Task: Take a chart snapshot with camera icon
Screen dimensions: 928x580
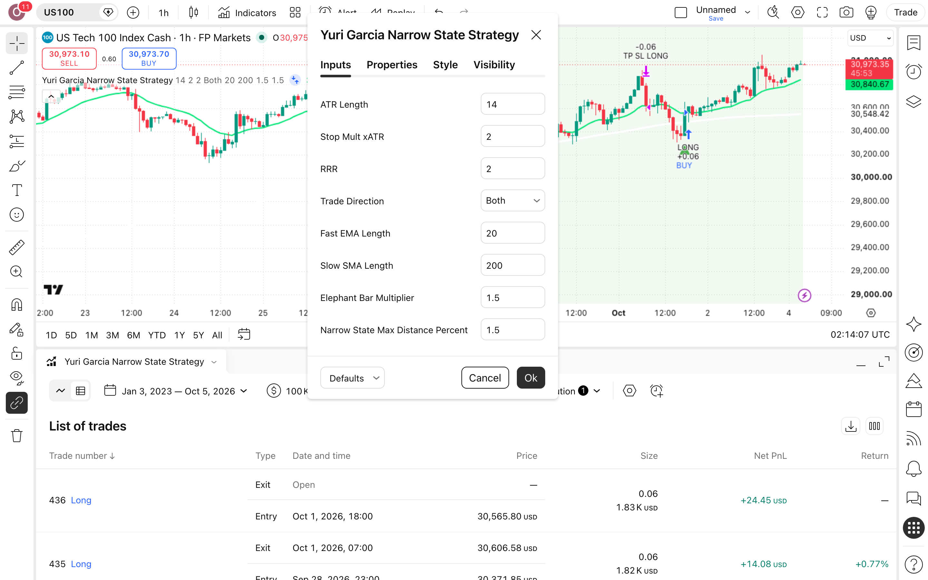Action: [846, 13]
